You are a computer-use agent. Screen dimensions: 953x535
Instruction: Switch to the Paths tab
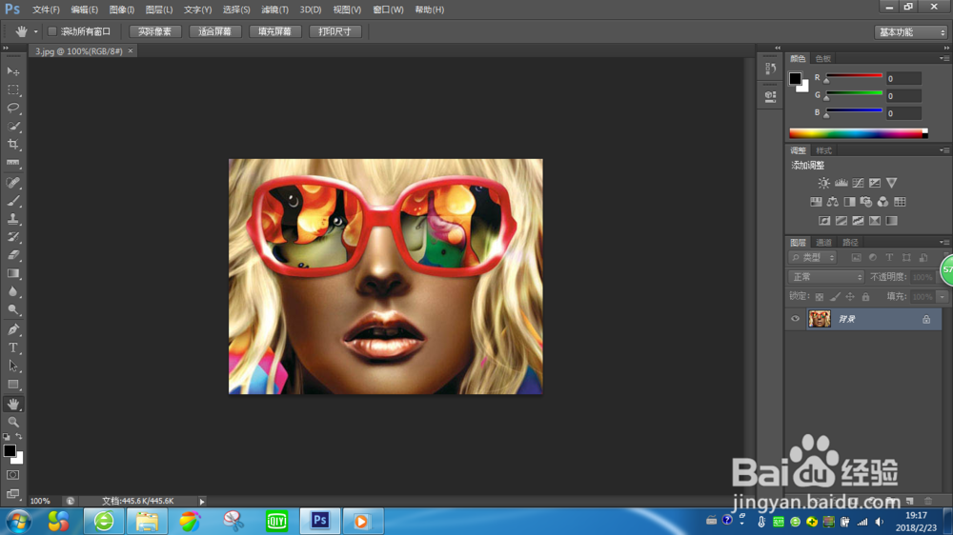click(850, 243)
